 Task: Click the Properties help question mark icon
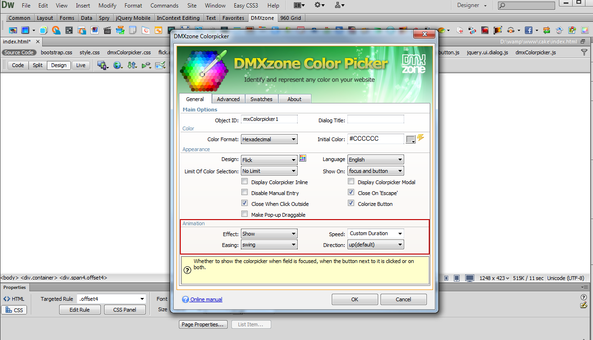(584, 297)
